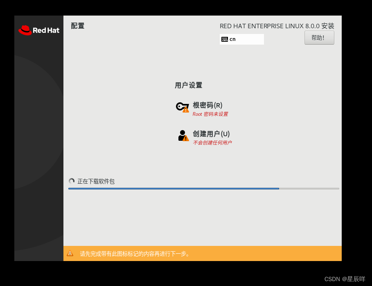The height and width of the screenshot is (286, 372).
Task: Click the package download progress bar
Action: point(203,189)
